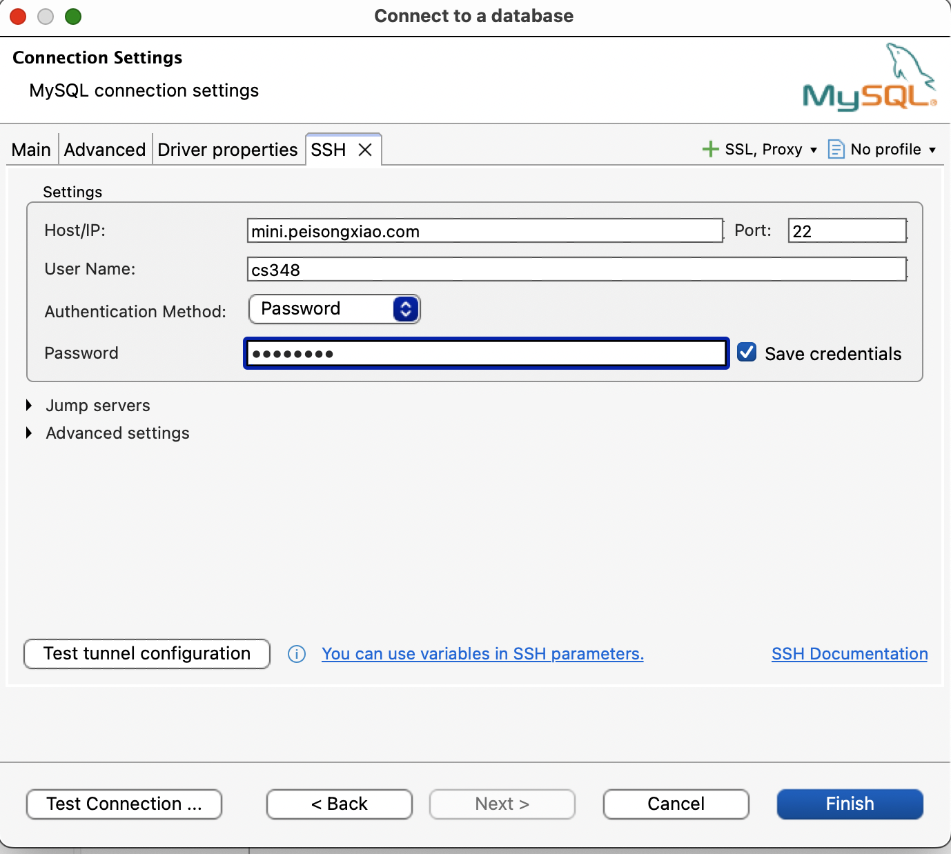
Task: Click the Host/IP input field
Action: pyautogui.click(x=484, y=231)
